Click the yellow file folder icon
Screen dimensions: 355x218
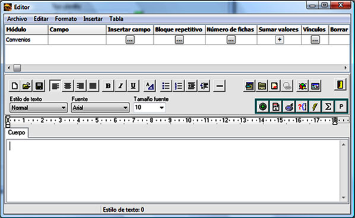262,86
